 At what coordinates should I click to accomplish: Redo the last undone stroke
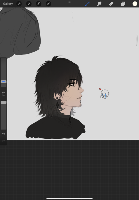[3, 141]
